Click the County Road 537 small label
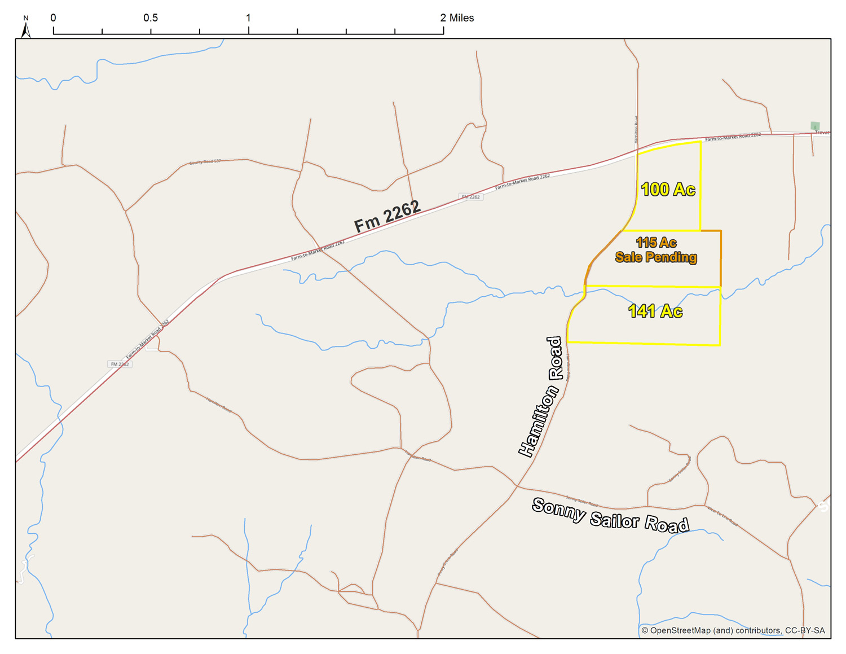 pyautogui.click(x=205, y=162)
